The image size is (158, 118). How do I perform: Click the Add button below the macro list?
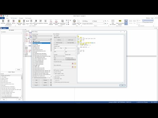36,80
